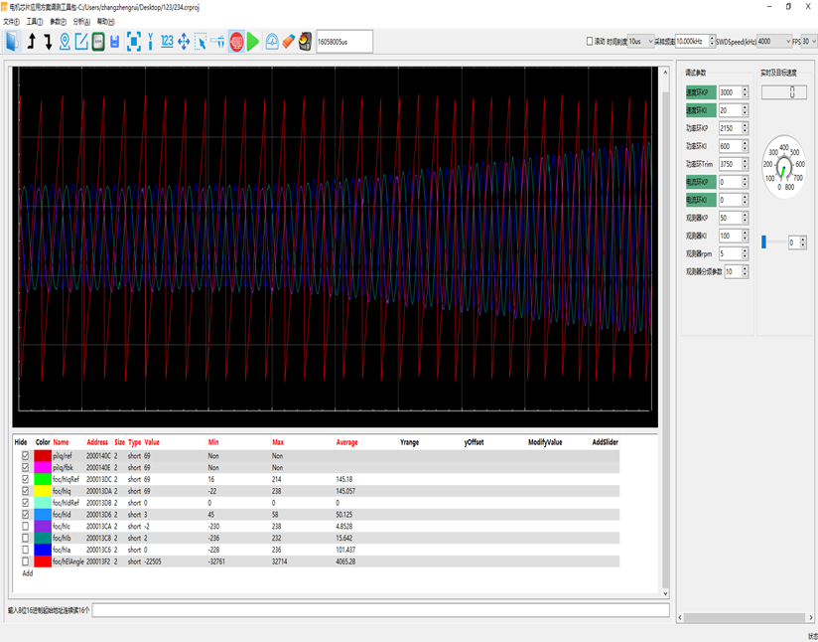818x642 pixels.
Task: Toggle the 滚动 scroll checkbox
Action: click(x=590, y=42)
